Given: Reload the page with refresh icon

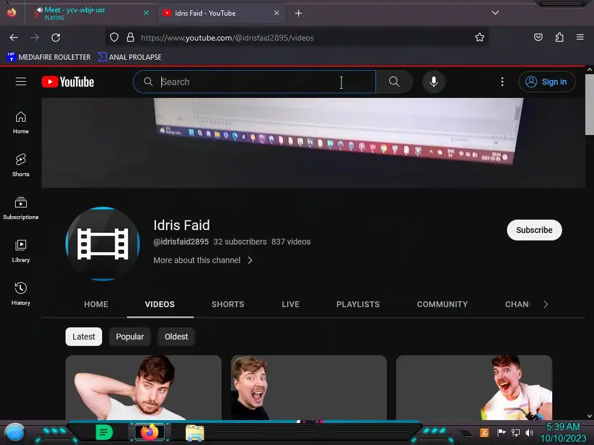Looking at the screenshot, I should point(56,38).
